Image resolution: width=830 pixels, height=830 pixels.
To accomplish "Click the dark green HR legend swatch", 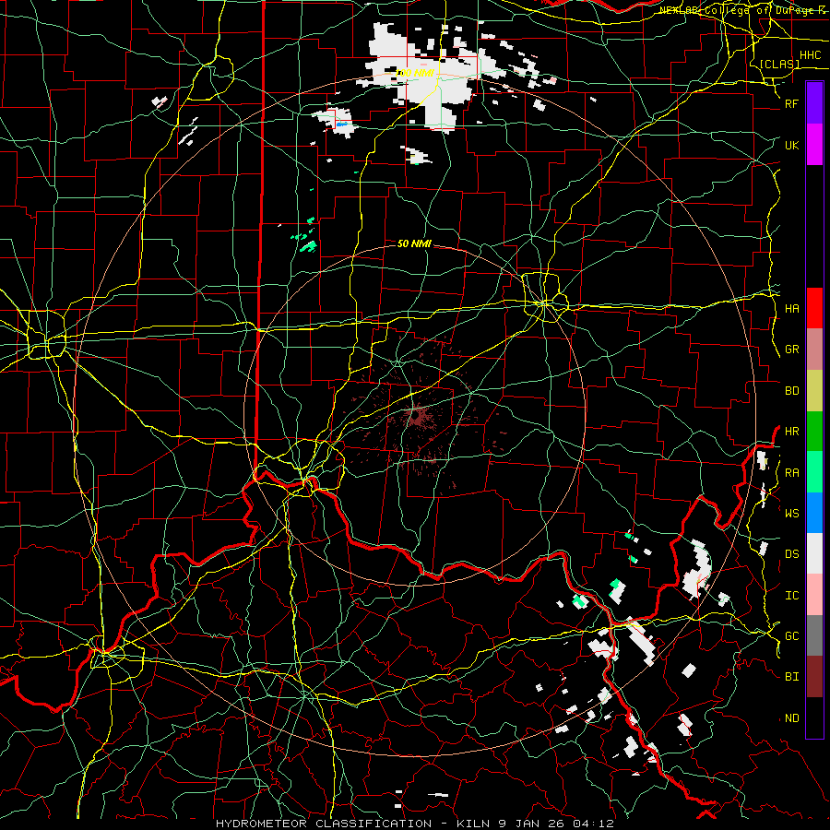I will click(x=814, y=431).
